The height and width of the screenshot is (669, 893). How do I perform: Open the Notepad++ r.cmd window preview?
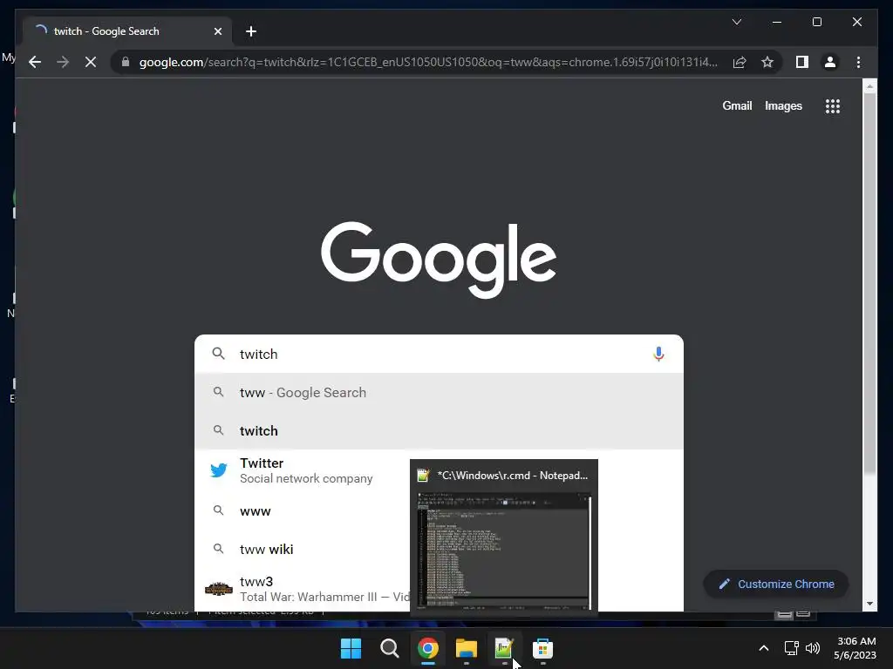tap(504, 537)
